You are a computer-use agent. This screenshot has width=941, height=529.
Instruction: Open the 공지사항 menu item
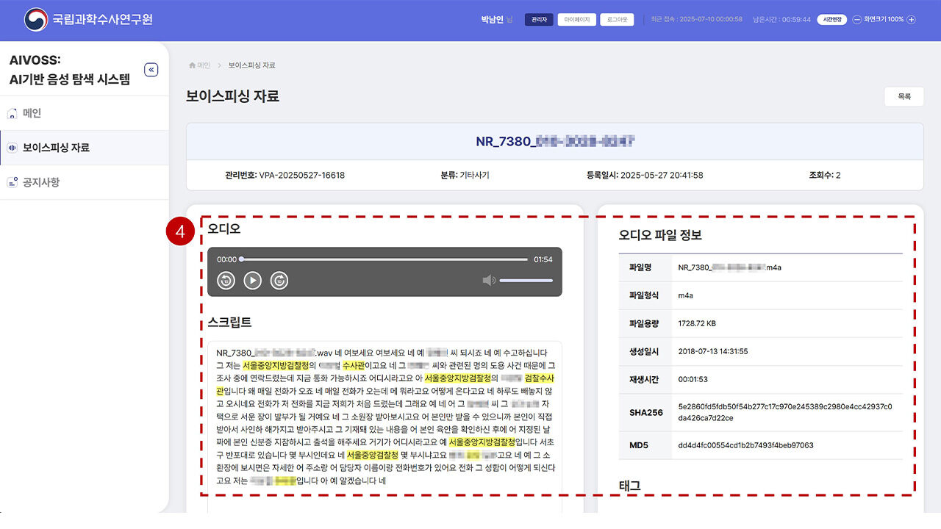tap(85, 182)
